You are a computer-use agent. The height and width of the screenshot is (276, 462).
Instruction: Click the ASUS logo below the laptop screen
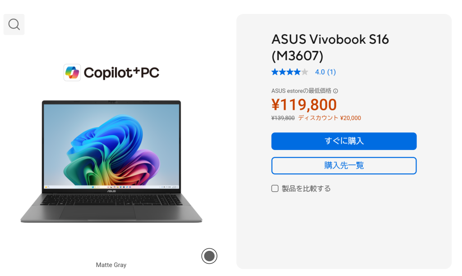coord(111,191)
